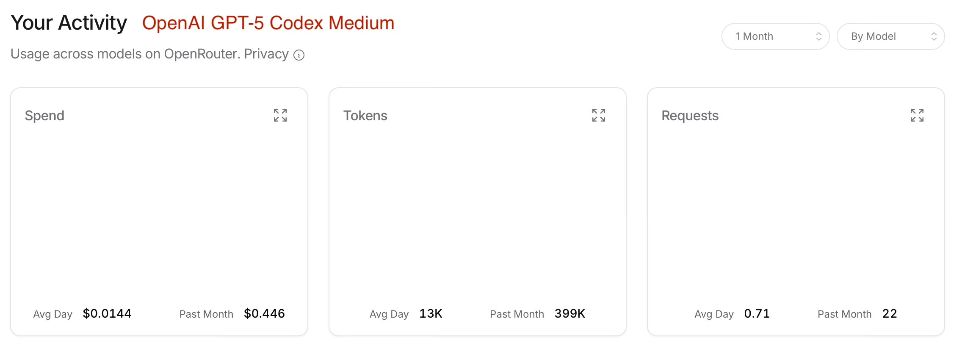
Task: Click the Tokens panel header
Action: tap(365, 115)
